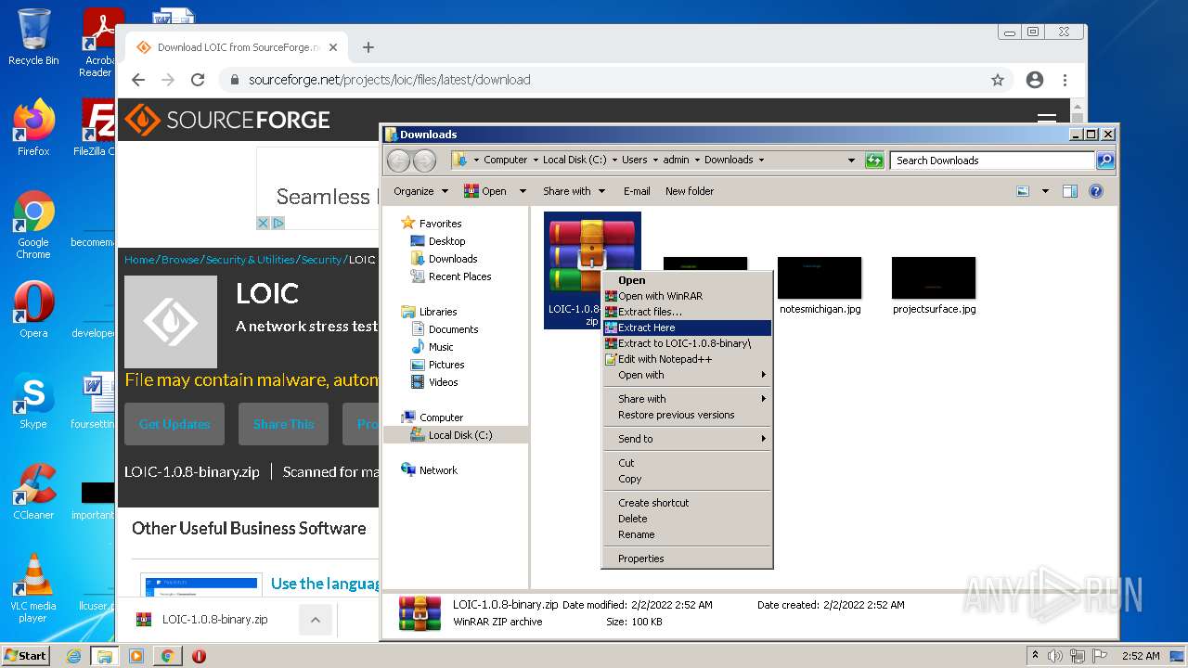
Task: Choose Extract Here from context menu
Action: (687, 328)
